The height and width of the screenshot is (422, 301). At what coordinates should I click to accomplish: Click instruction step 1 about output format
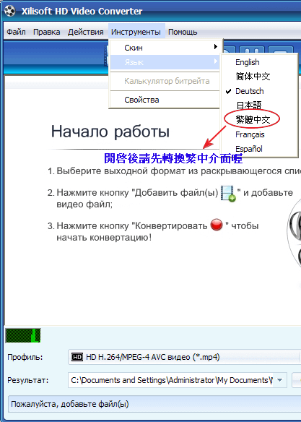tap(174, 171)
